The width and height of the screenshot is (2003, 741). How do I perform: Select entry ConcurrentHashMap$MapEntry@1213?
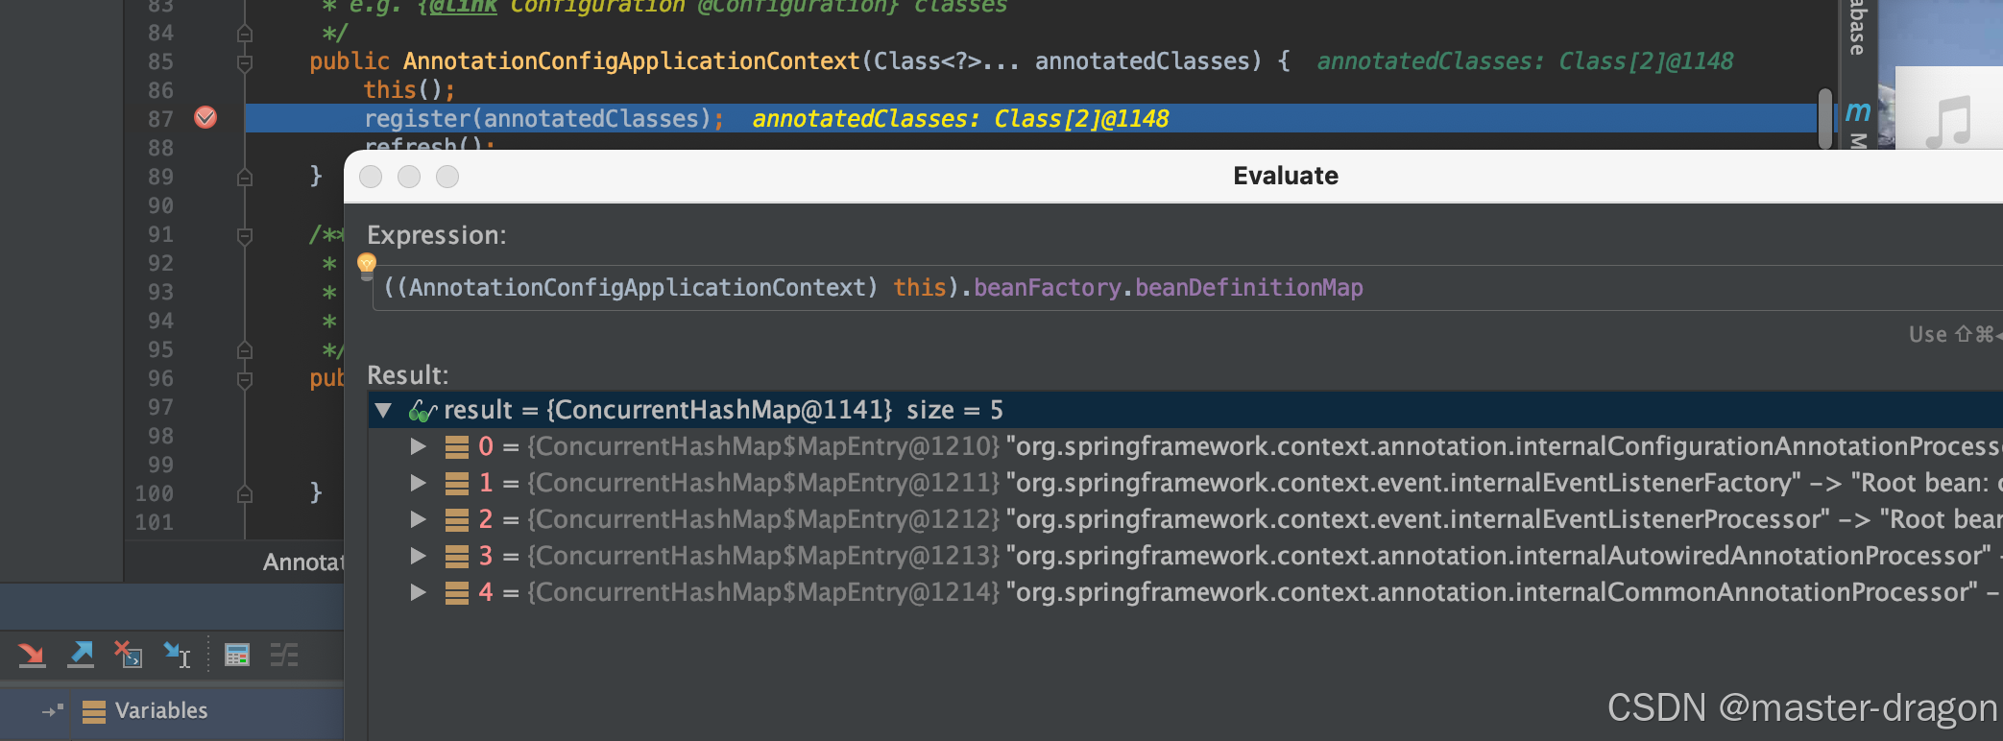(1186, 556)
